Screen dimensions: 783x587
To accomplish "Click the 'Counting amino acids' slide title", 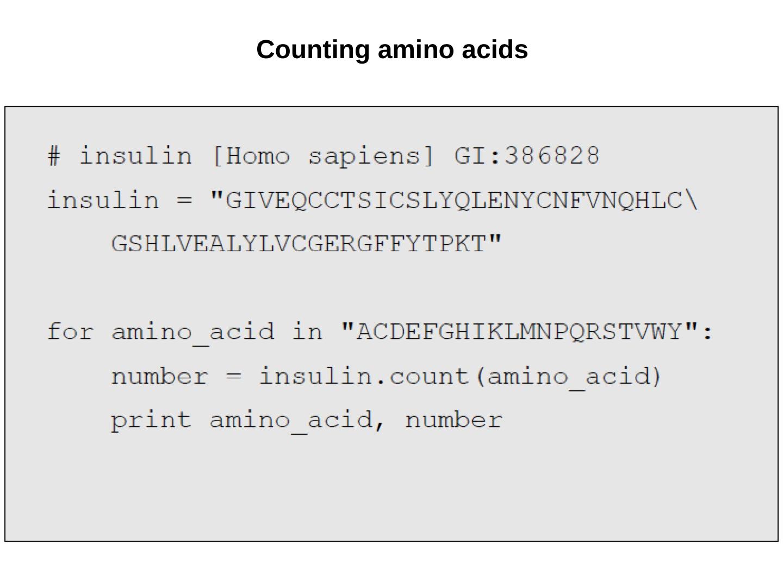I will tap(392, 50).
